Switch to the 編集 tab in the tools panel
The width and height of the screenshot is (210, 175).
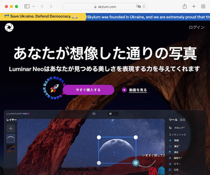pyautogui.click(x=183, y=120)
